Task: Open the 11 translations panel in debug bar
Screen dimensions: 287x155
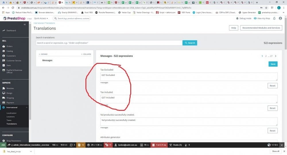Action: click(108, 145)
